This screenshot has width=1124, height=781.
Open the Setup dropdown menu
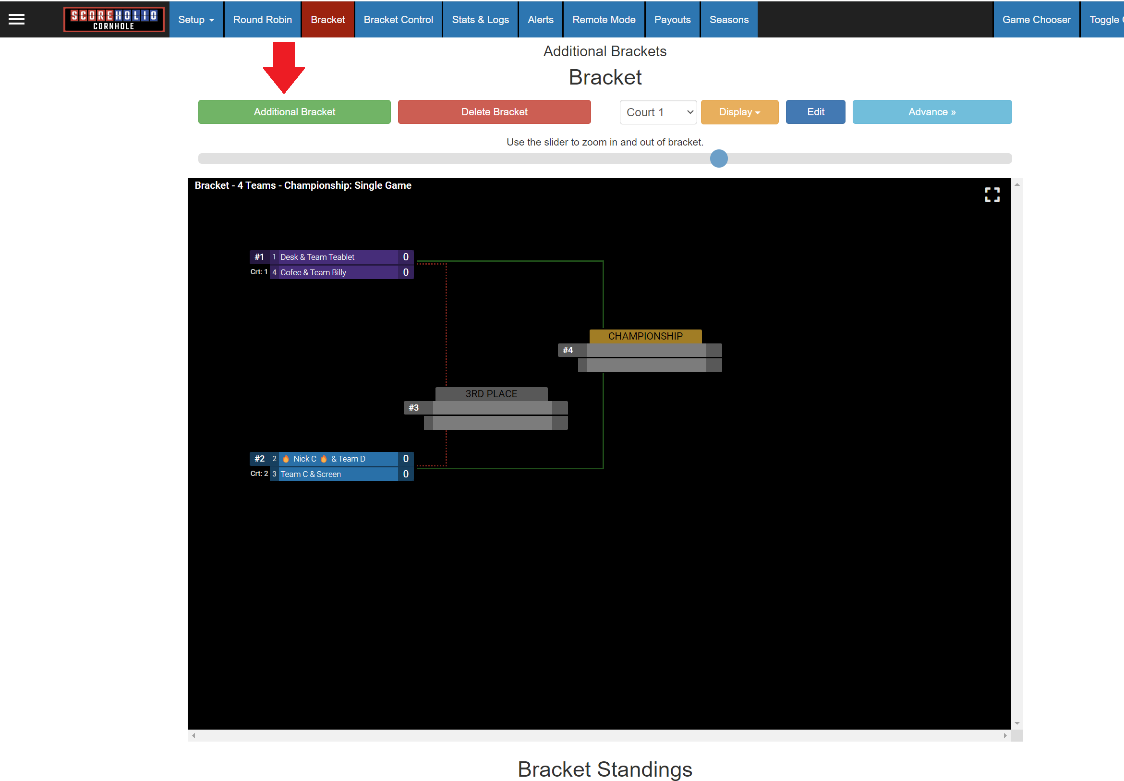(196, 20)
